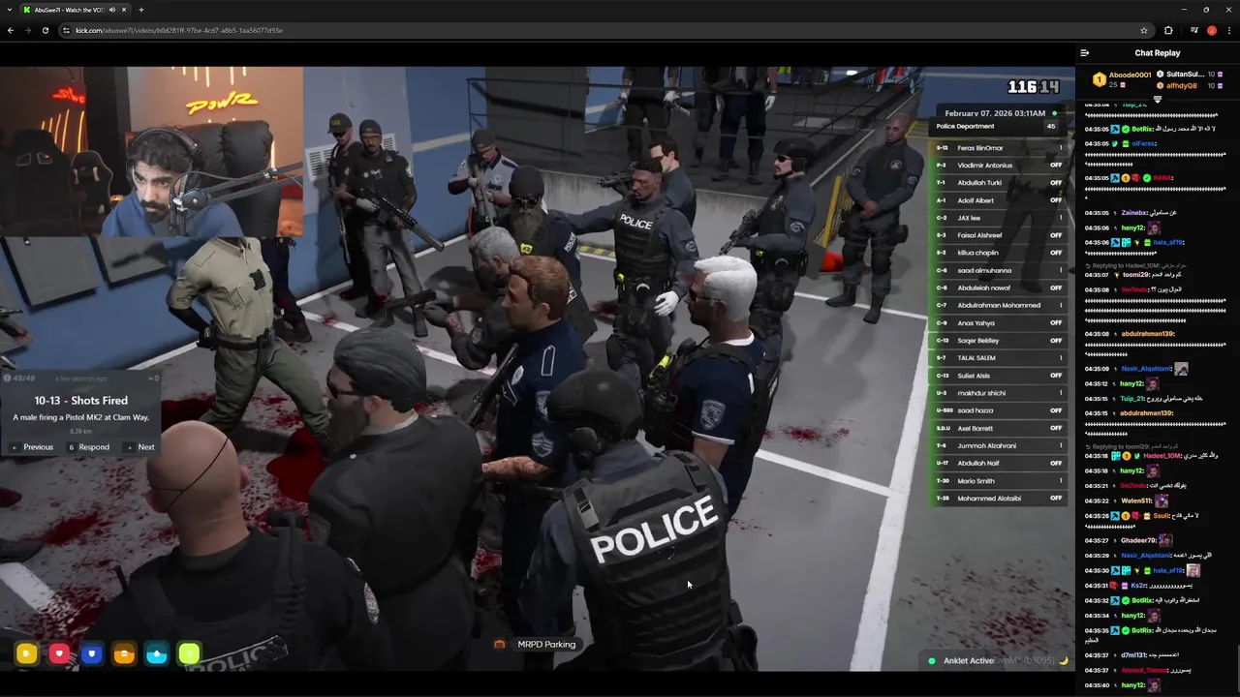The height and width of the screenshot is (697, 1240).
Task: Click the lime green status icon
Action: tap(189, 654)
